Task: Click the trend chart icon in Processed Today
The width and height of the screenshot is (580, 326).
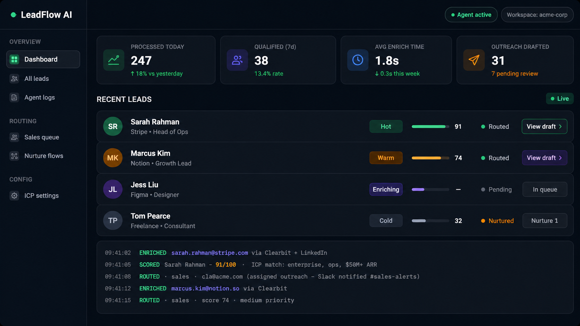Action: pos(114,60)
